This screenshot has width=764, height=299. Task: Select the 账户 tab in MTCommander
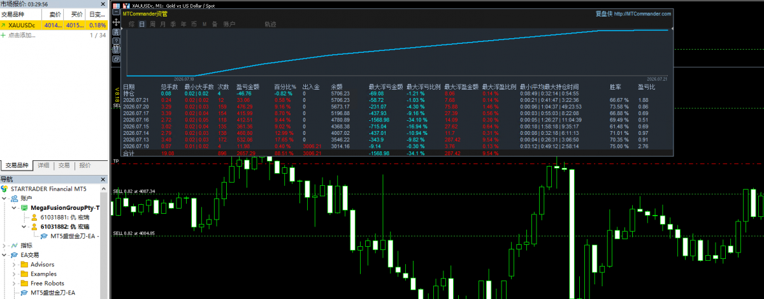click(x=229, y=24)
